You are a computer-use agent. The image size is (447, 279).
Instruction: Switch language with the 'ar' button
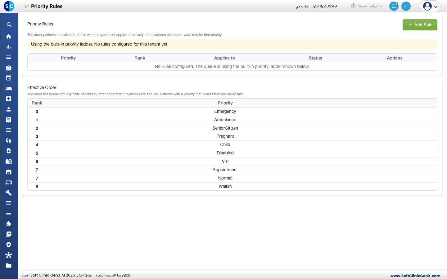(406, 6)
